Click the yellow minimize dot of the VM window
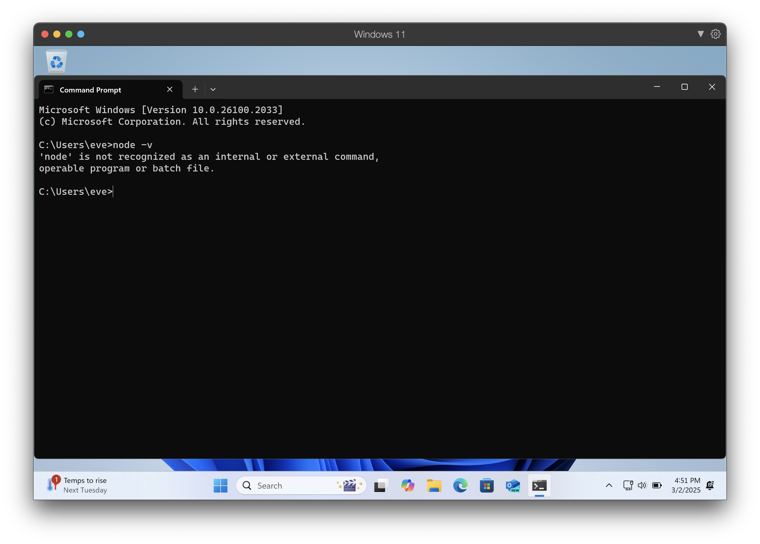 57,34
